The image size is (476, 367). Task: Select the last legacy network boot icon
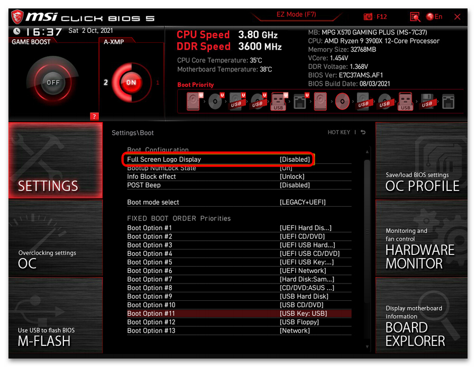448,102
